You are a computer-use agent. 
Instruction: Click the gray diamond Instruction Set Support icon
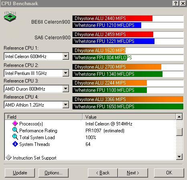point(9,157)
